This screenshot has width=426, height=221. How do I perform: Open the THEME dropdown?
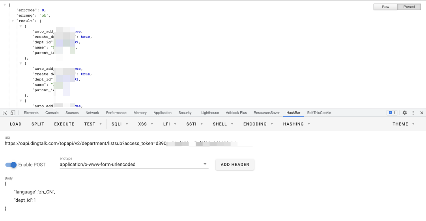point(404,124)
